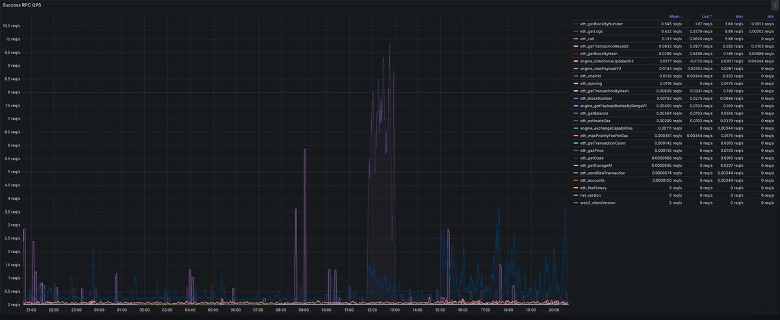The height and width of the screenshot is (320, 780).
Task: Toggle the eth_getTransactionReceipt series label
Action: pos(604,46)
